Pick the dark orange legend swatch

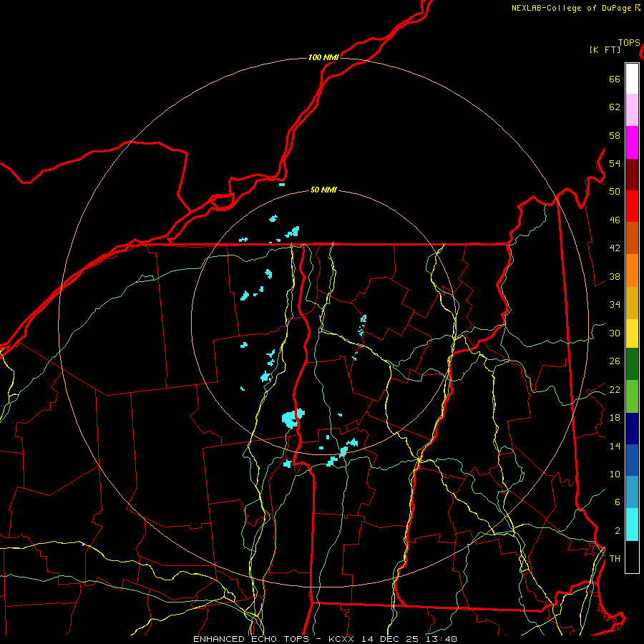(632, 238)
